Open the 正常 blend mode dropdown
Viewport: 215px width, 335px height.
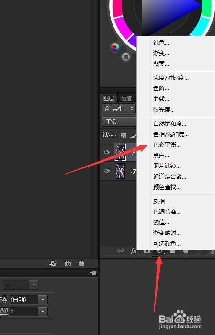tap(119, 122)
